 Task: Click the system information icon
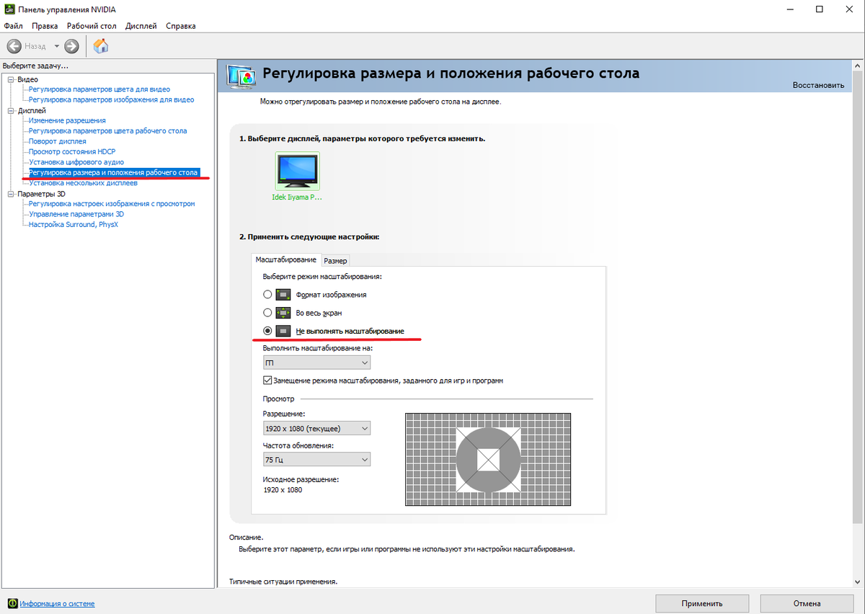[12, 603]
